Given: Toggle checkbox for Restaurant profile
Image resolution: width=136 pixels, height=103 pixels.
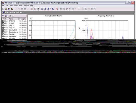Looking at the screenshot, I should tap(3, 37).
